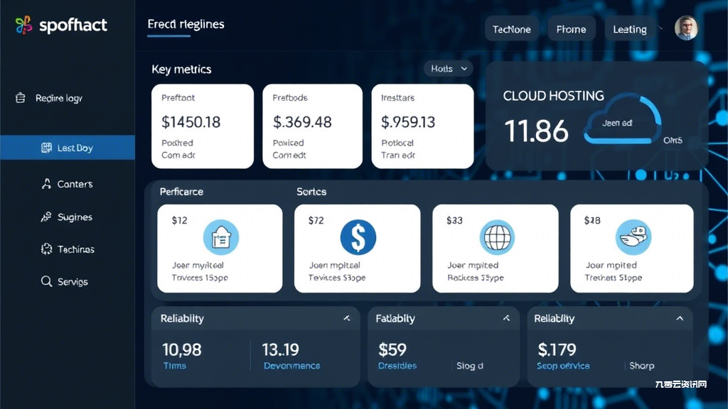Click the 13..19 value
The width and height of the screenshot is (728, 409).
(280, 349)
